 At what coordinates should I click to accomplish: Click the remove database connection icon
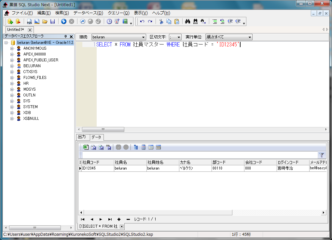pos(18,21)
